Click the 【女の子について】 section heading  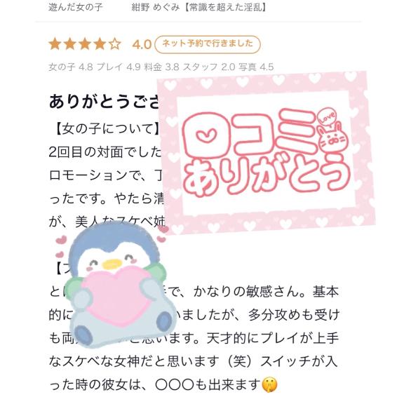[x=108, y=128]
